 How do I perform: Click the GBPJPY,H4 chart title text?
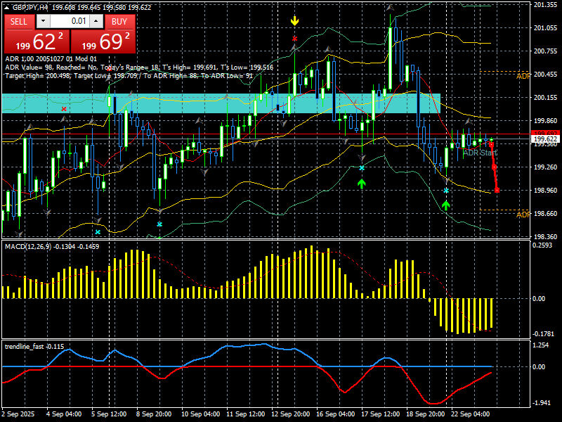(x=32, y=7)
